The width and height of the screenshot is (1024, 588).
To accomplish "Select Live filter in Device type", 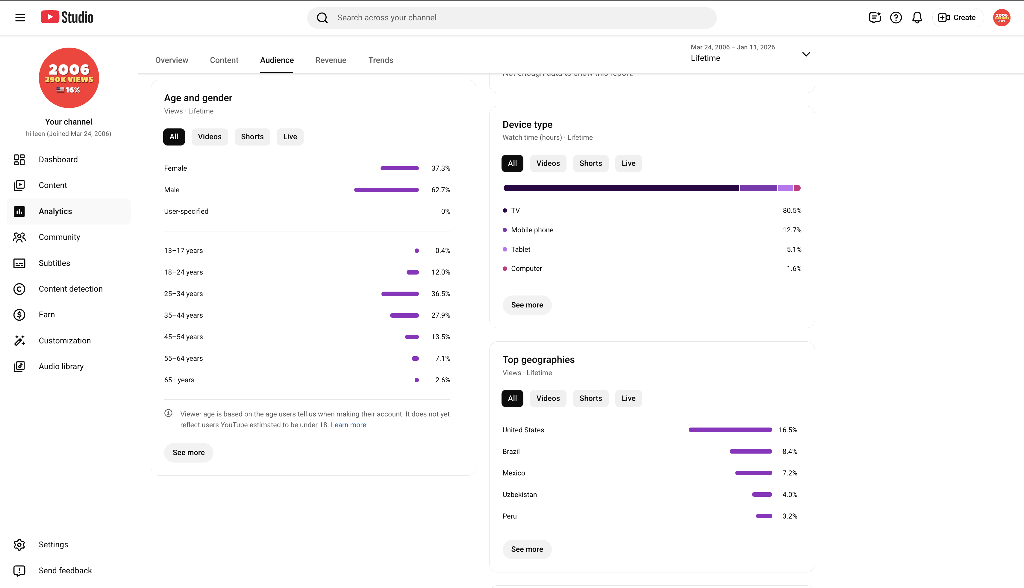I will click(628, 163).
